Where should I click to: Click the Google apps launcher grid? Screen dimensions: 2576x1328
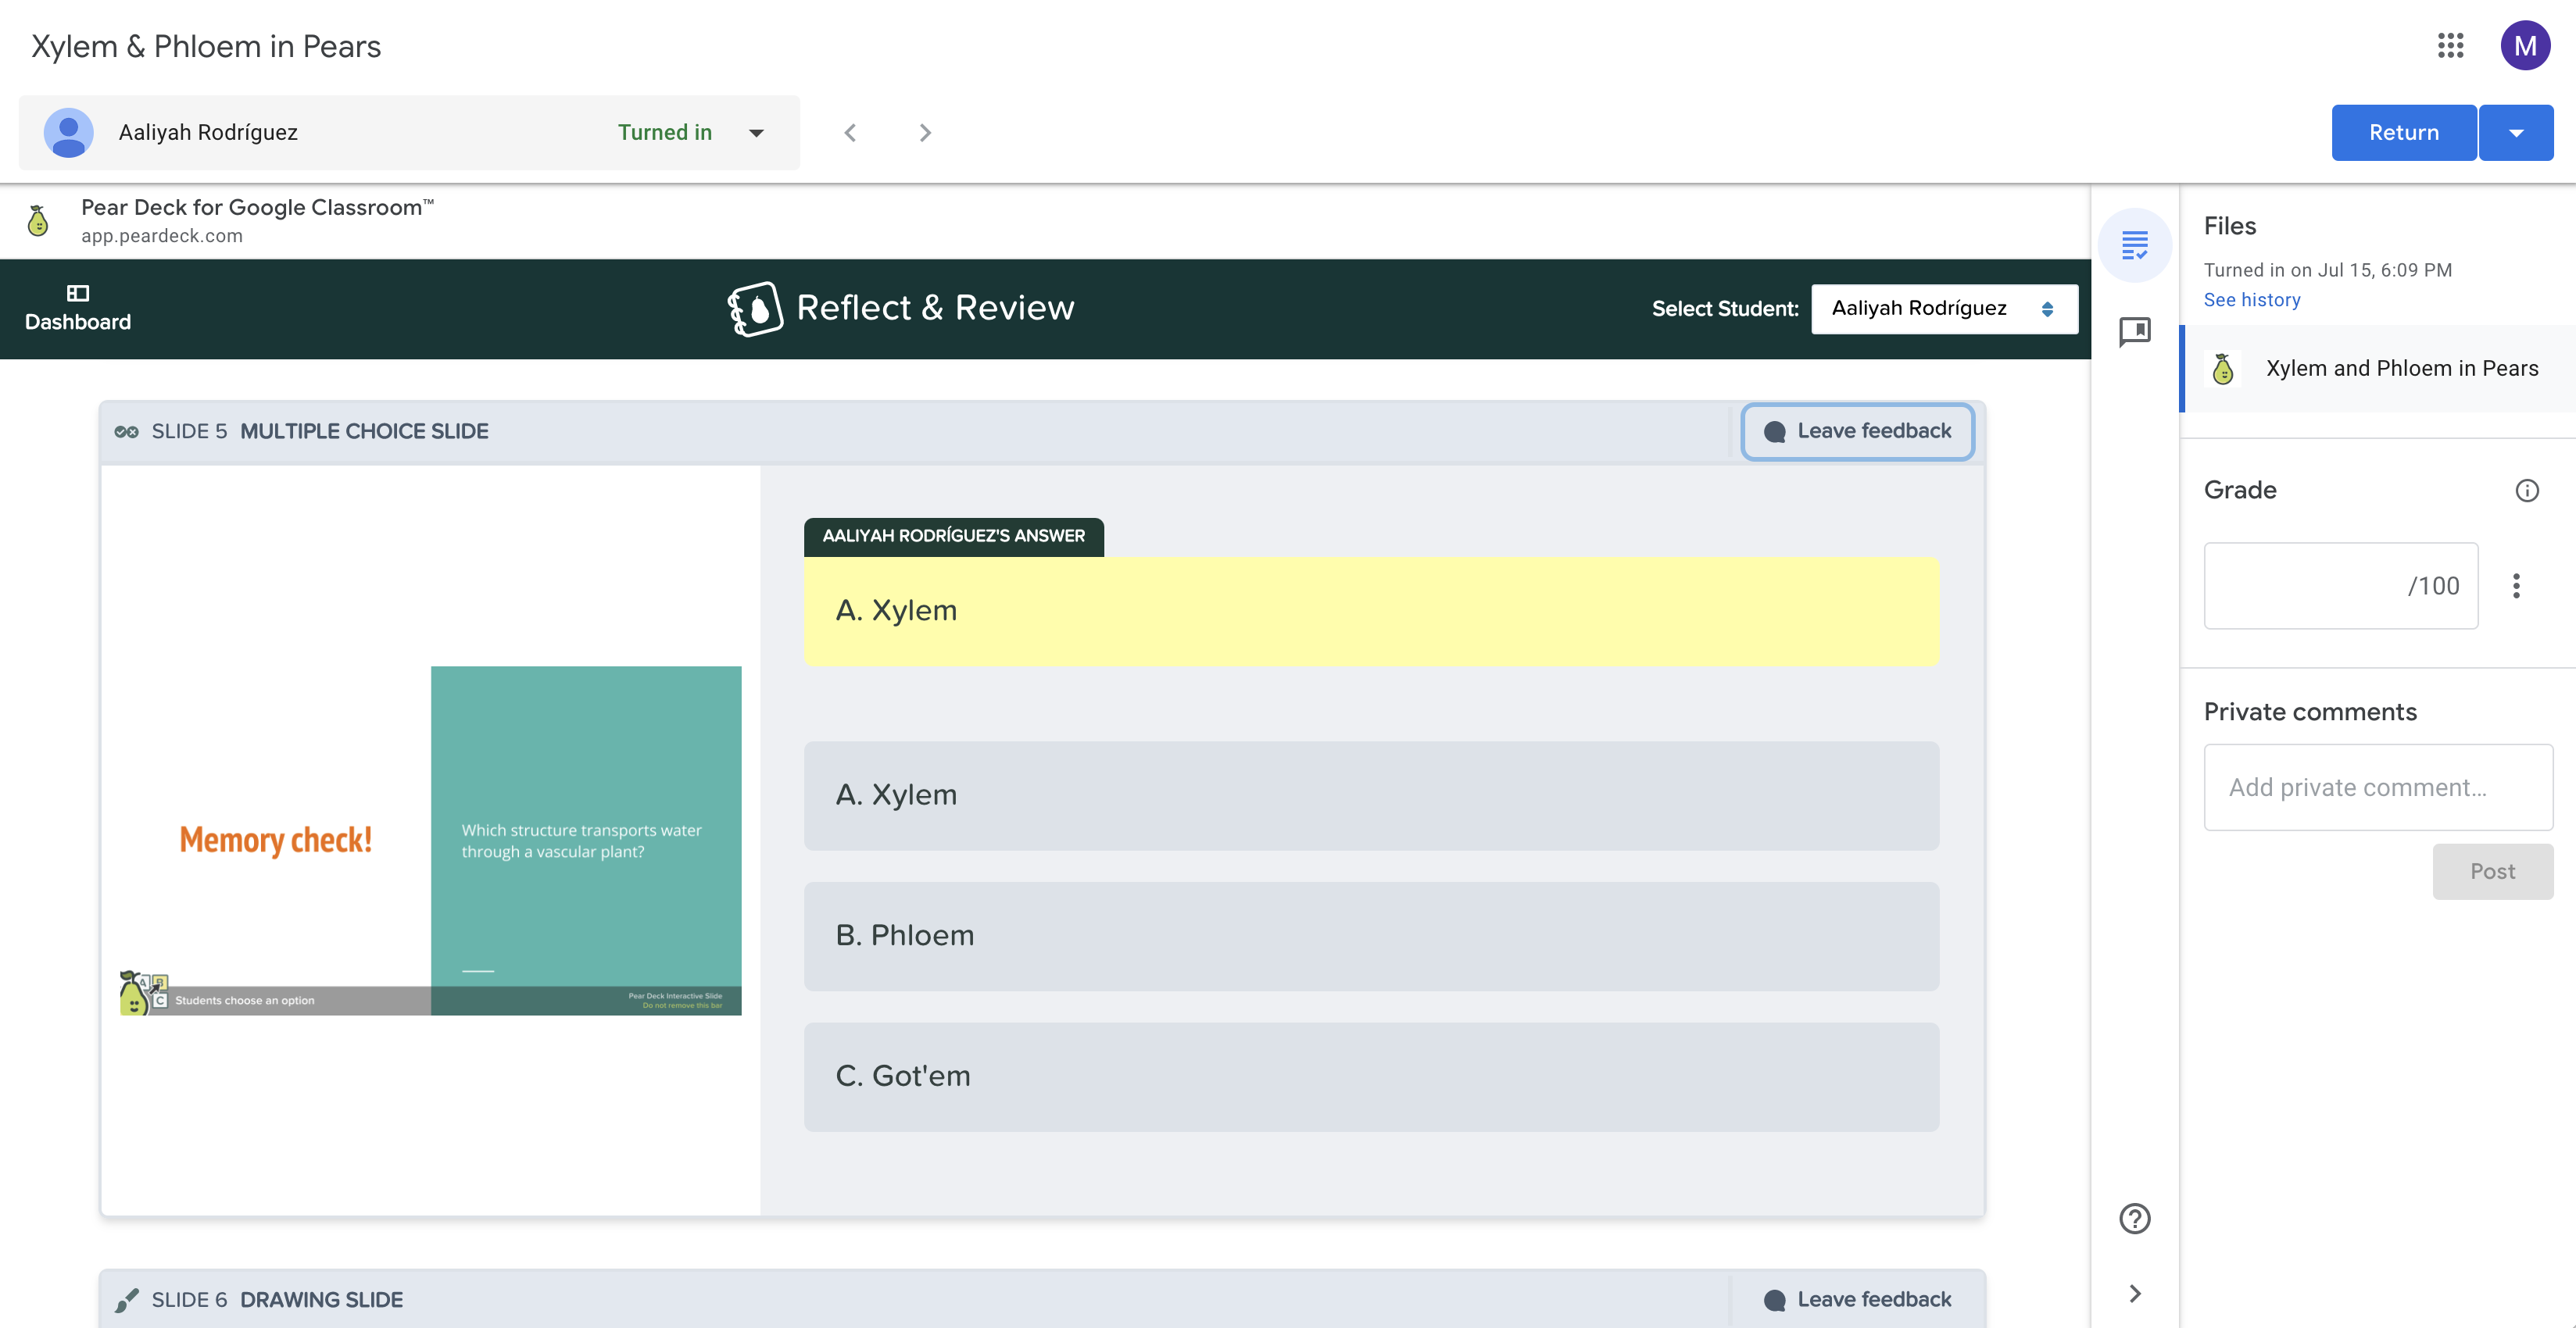coord(2451,46)
